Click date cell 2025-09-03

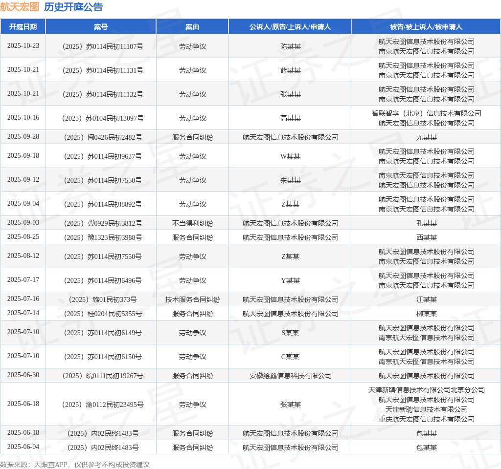[23, 222]
